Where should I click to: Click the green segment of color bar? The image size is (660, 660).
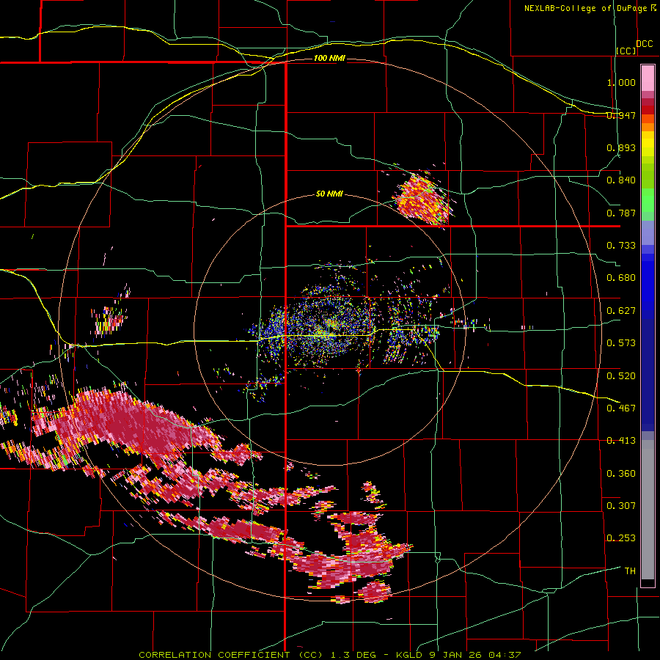[x=648, y=200]
